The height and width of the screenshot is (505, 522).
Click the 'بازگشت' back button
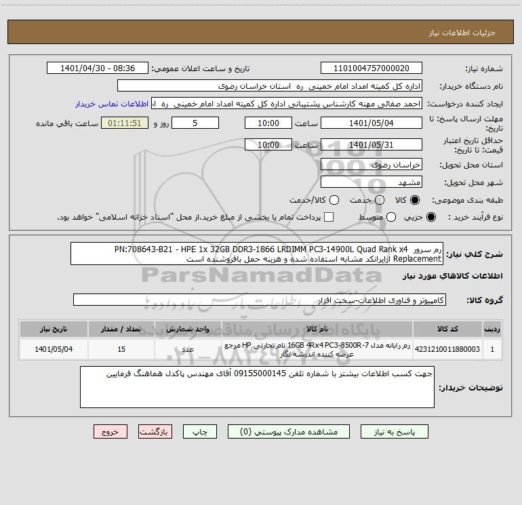point(155,431)
